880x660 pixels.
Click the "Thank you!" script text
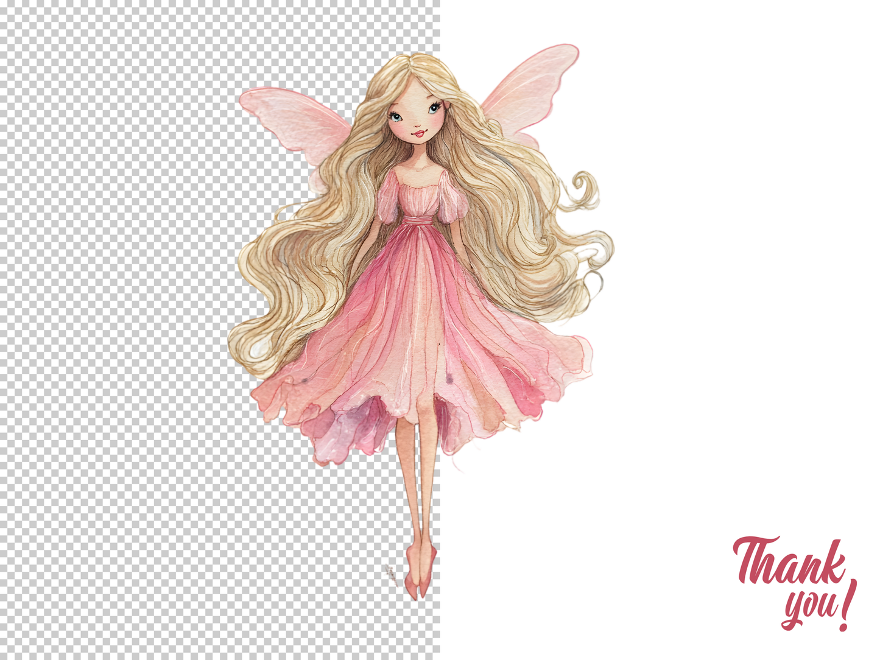795,583
